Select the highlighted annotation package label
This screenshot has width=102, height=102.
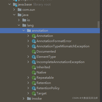tap(40, 31)
